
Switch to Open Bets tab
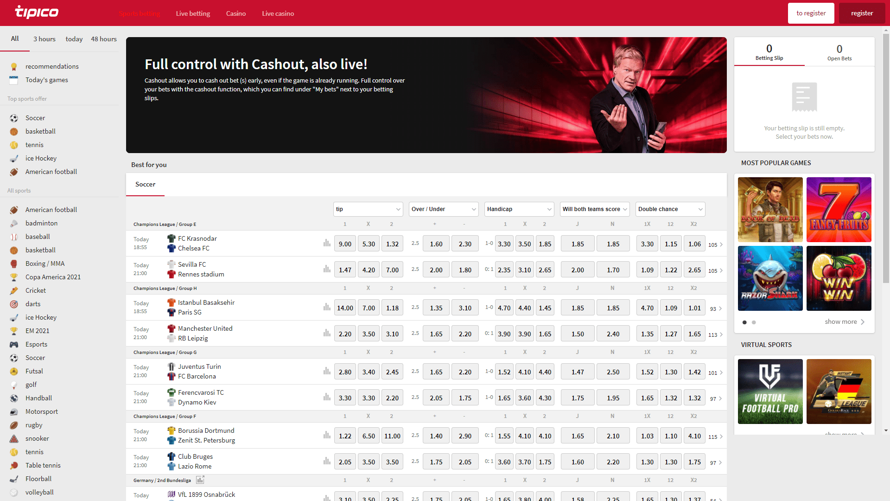839,52
